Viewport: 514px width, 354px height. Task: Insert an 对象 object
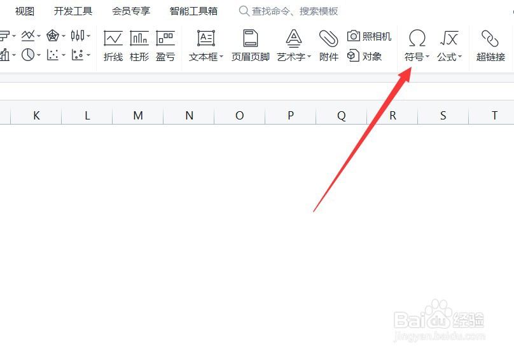(365, 56)
